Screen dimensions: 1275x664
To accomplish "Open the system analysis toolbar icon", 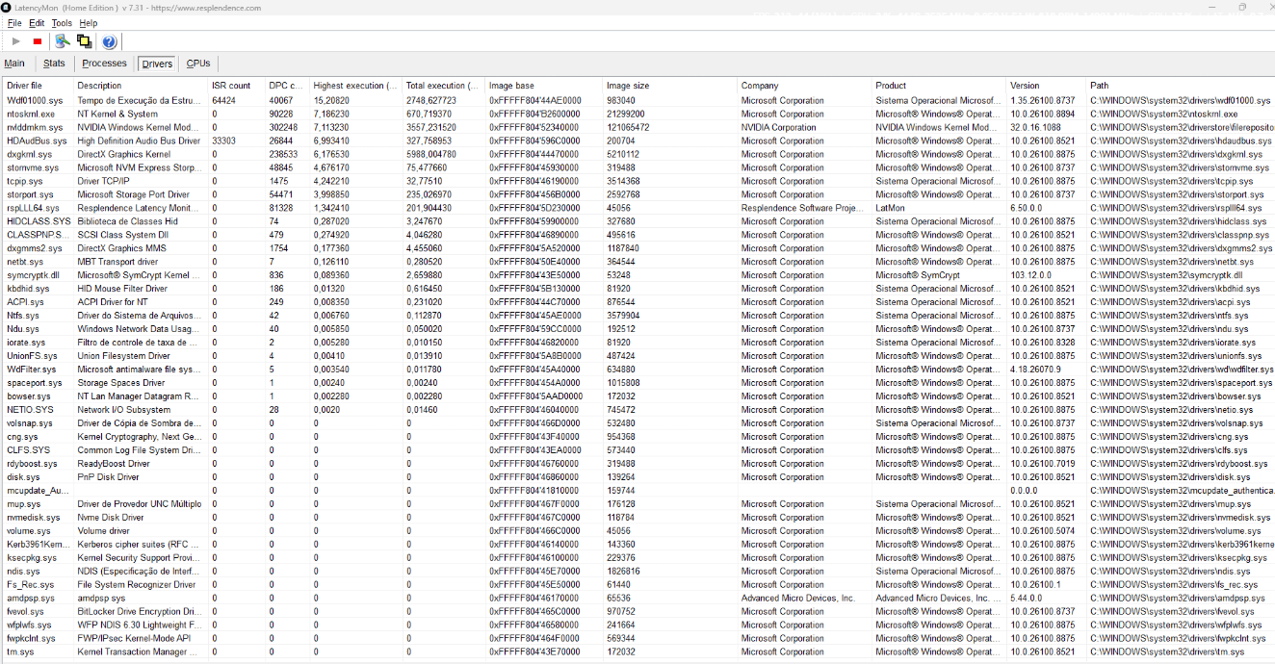I will [x=63, y=41].
